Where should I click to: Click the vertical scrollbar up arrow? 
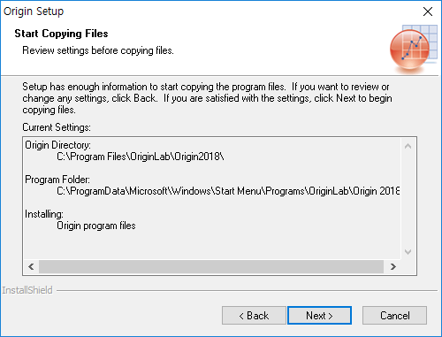coord(408,146)
